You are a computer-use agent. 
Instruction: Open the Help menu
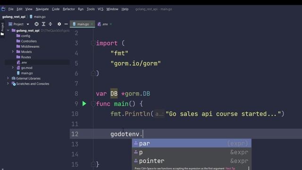pos(125,9)
